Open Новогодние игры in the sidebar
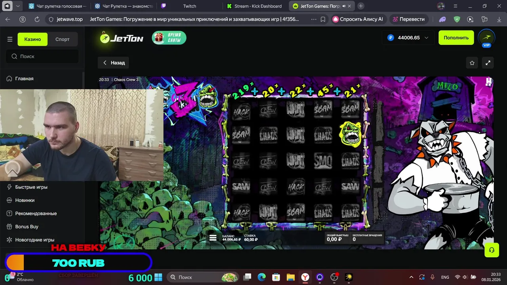Screen dimensions: 507x285 (35, 239)
